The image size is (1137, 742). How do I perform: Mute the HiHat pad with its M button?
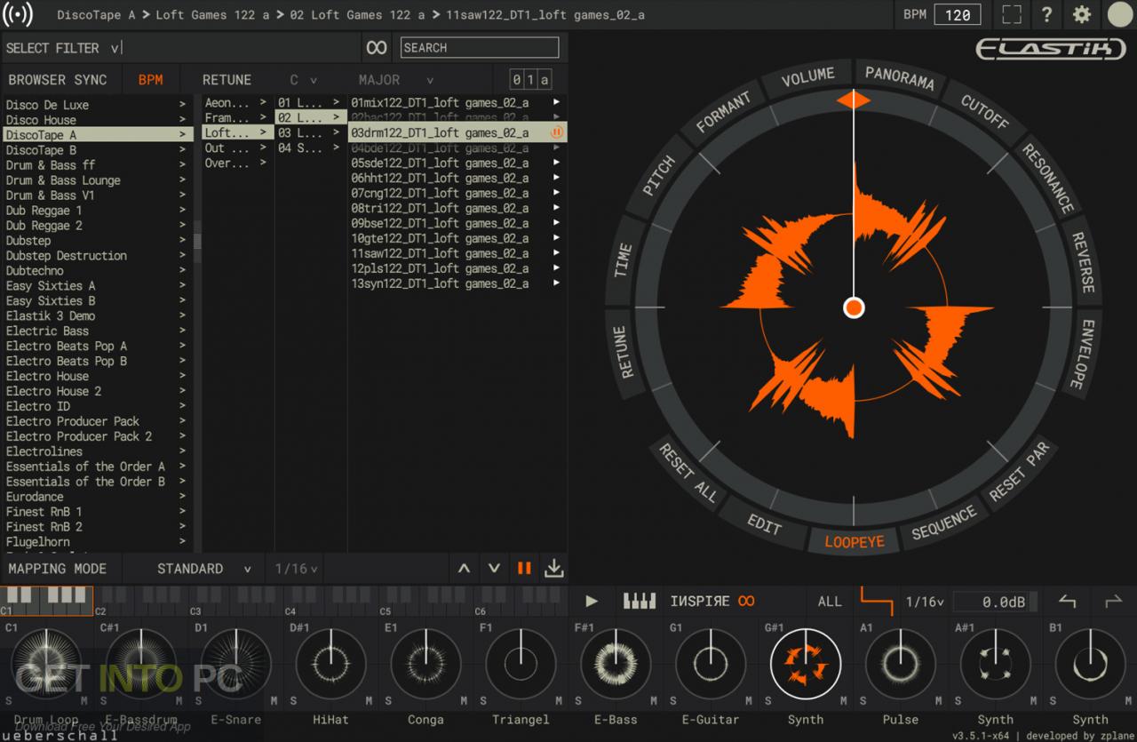[x=370, y=700]
